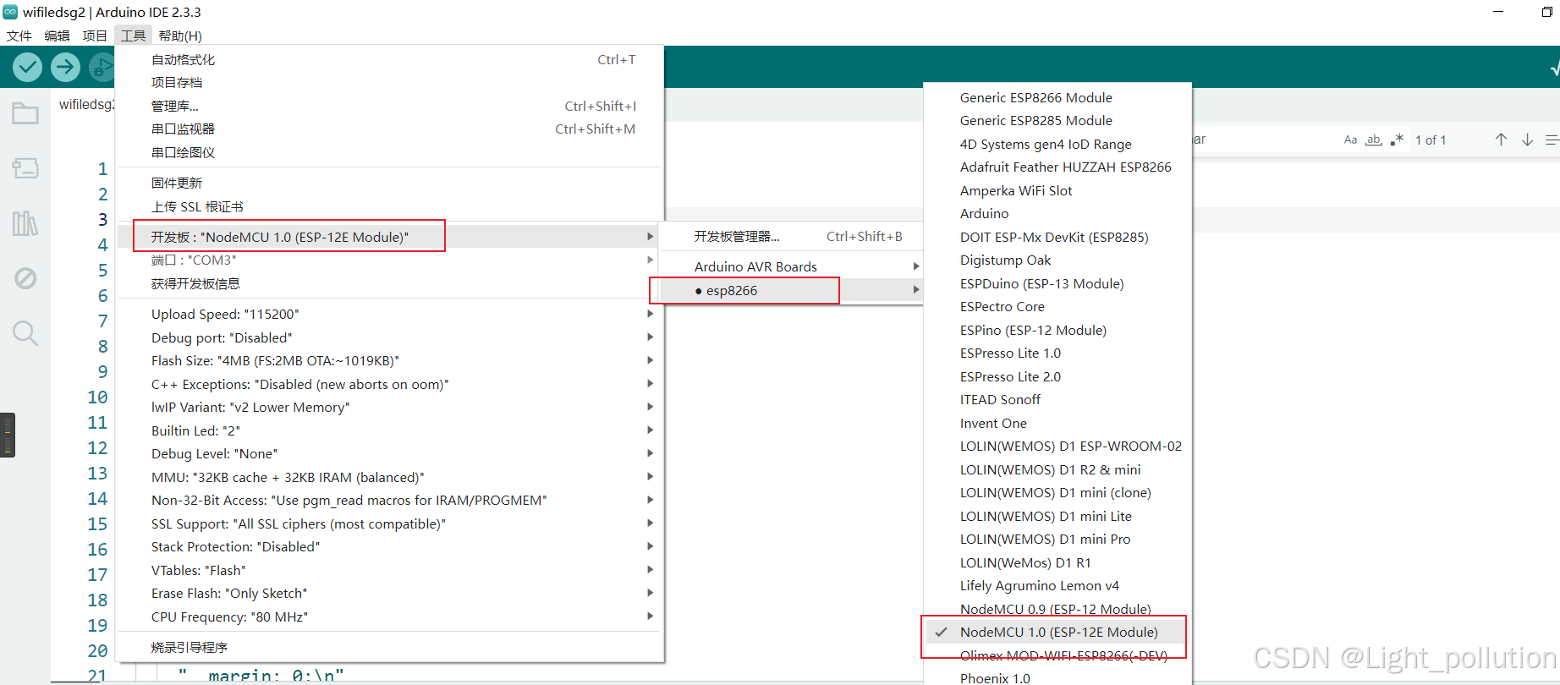
Task: Toggle regular expression in find bar
Action: pos(1397,140)
